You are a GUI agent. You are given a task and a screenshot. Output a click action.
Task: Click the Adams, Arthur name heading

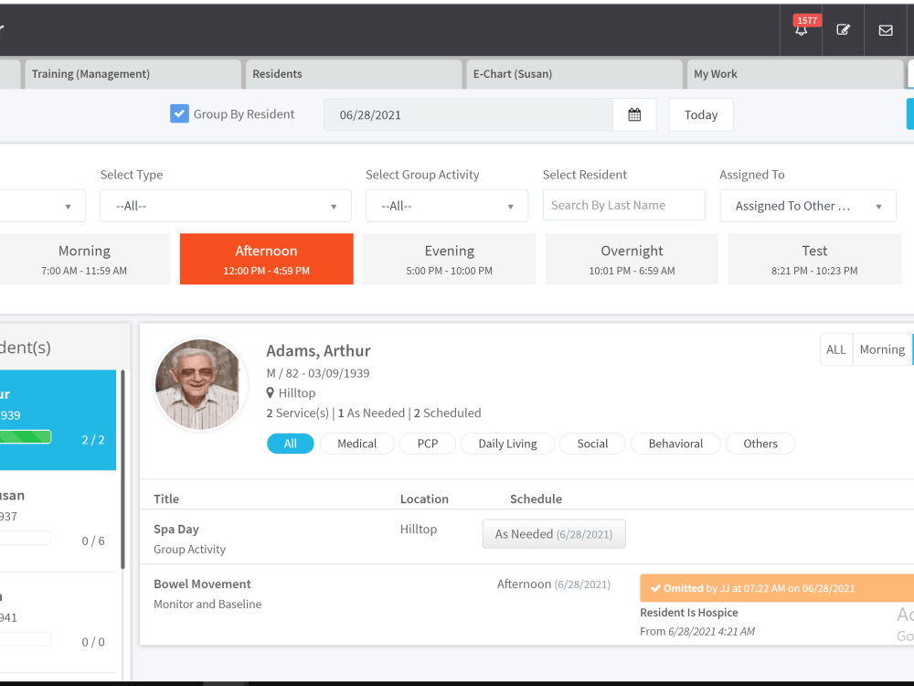(318, 350)
